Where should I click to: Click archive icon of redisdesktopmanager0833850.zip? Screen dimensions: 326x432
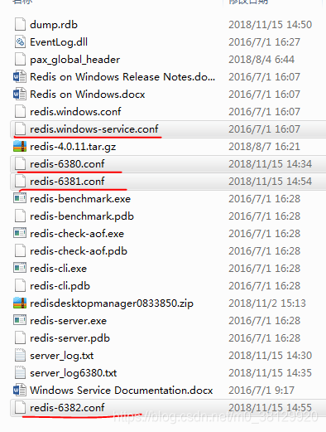[20, 303]
